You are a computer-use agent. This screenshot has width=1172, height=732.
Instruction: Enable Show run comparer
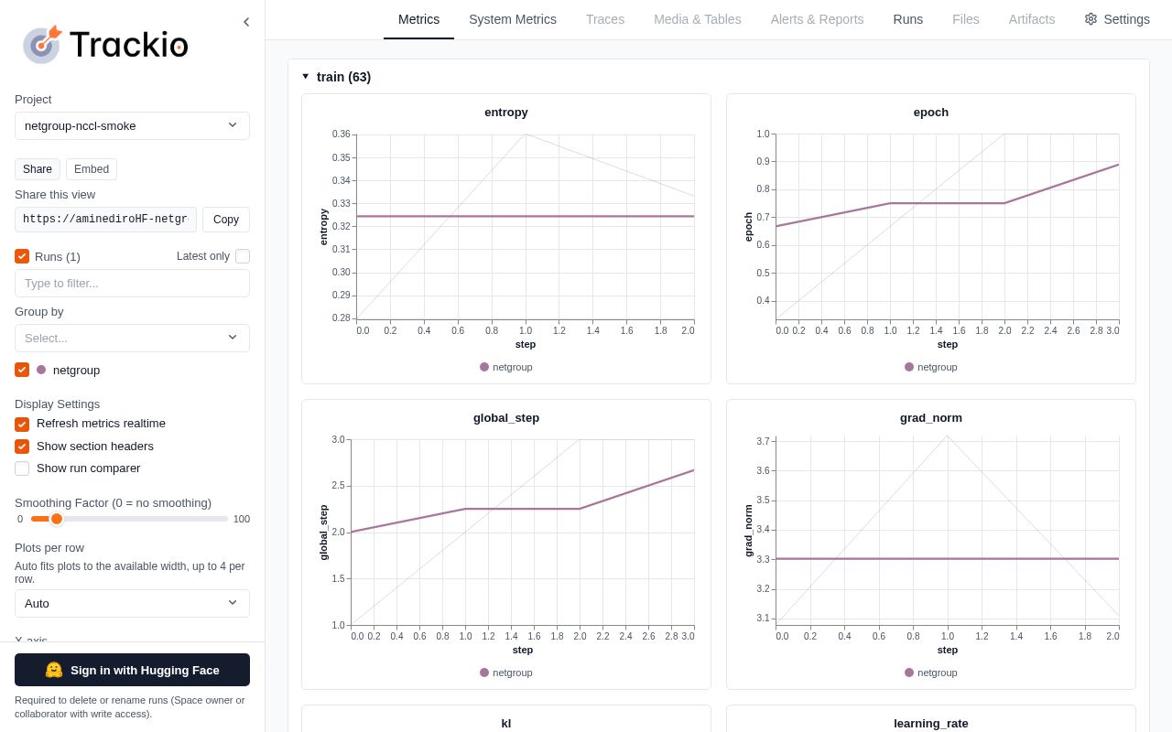pyautogui.click(x=22, y=468)
